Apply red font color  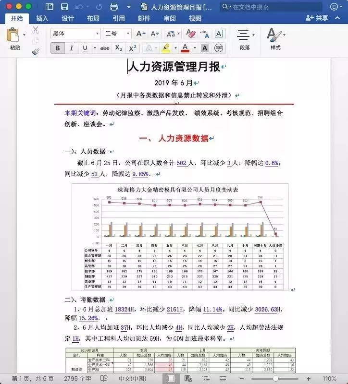tap(185, 48)
